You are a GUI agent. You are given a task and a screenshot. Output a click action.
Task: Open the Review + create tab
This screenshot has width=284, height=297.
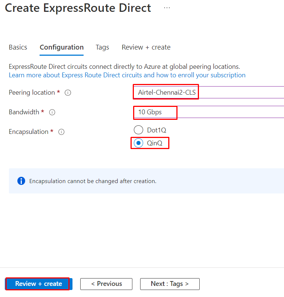146,47
